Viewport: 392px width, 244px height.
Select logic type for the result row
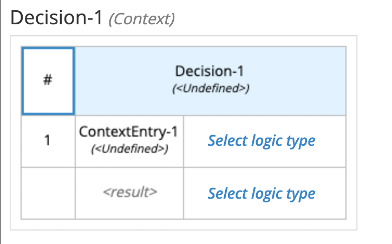[x=262, y=193]
